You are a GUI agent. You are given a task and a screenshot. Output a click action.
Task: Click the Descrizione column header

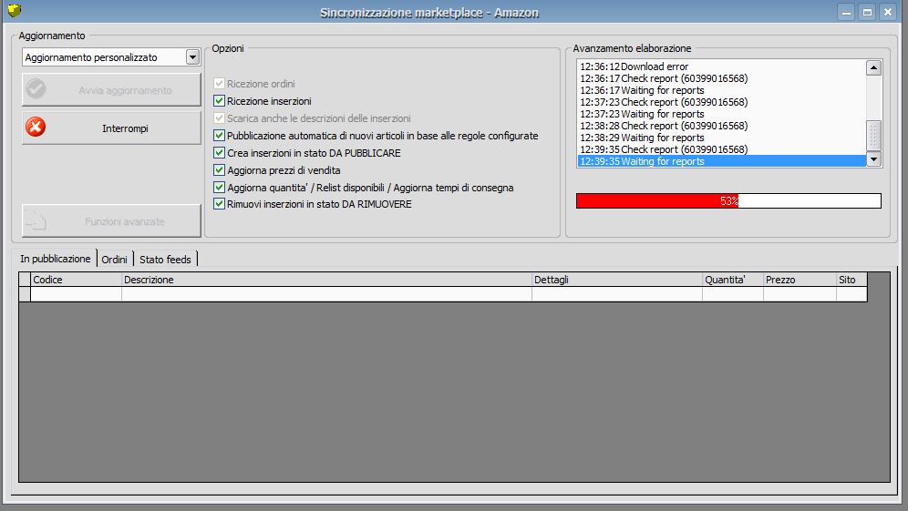326,280
